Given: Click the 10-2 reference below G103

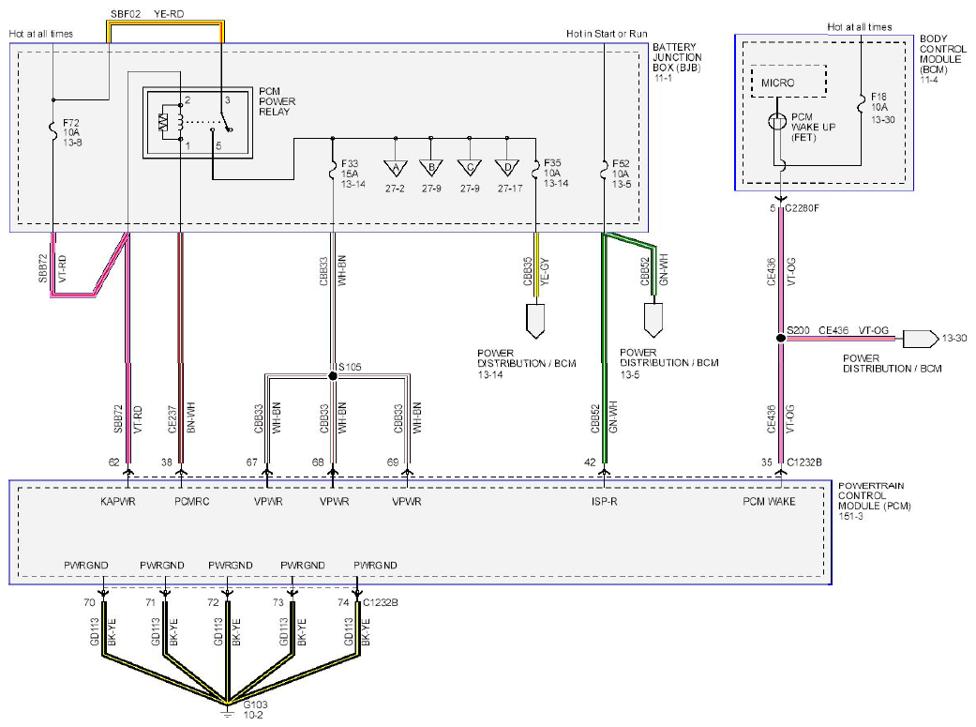Looking at the screenshot, I should 253,715.
